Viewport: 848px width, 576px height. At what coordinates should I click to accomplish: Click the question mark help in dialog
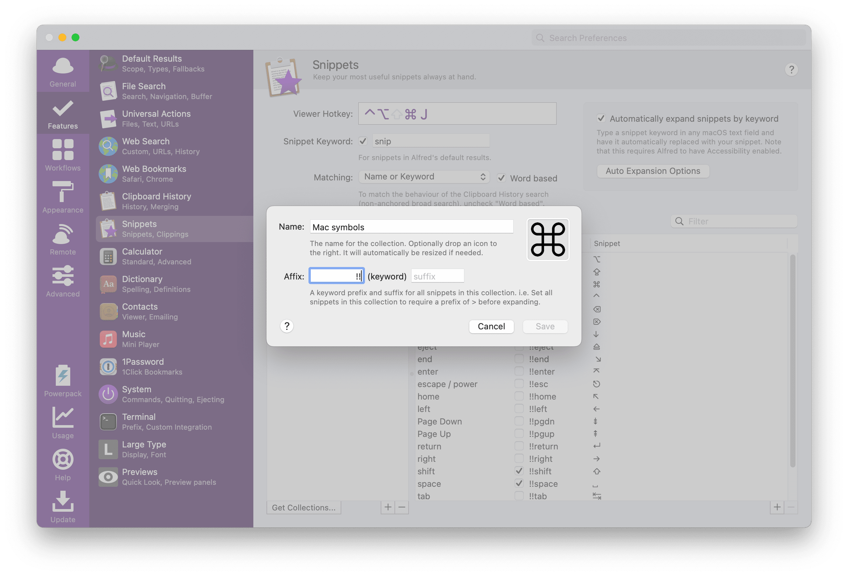click(x=287, y=326)
